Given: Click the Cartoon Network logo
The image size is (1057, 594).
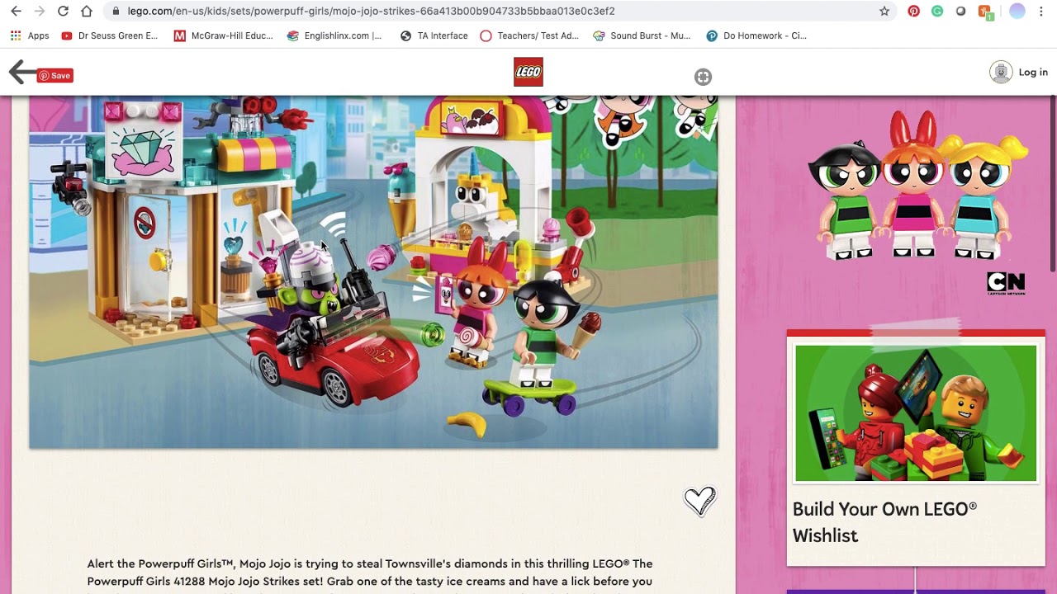Looking at the screenshot, I should coord(1006,283).
